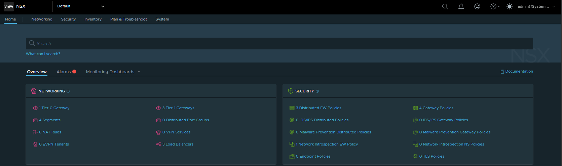Open the System menu

point(162,19)
